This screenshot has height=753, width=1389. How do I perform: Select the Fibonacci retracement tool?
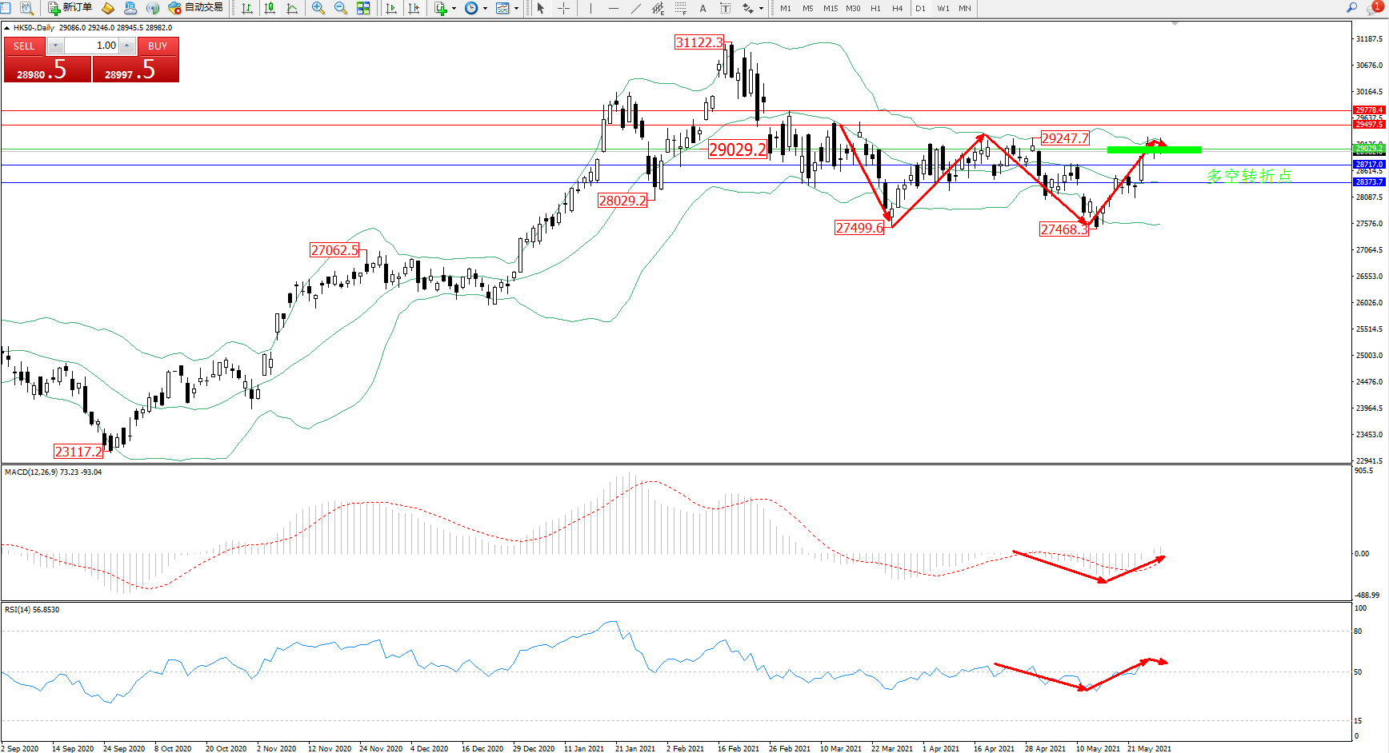point(680,8)
